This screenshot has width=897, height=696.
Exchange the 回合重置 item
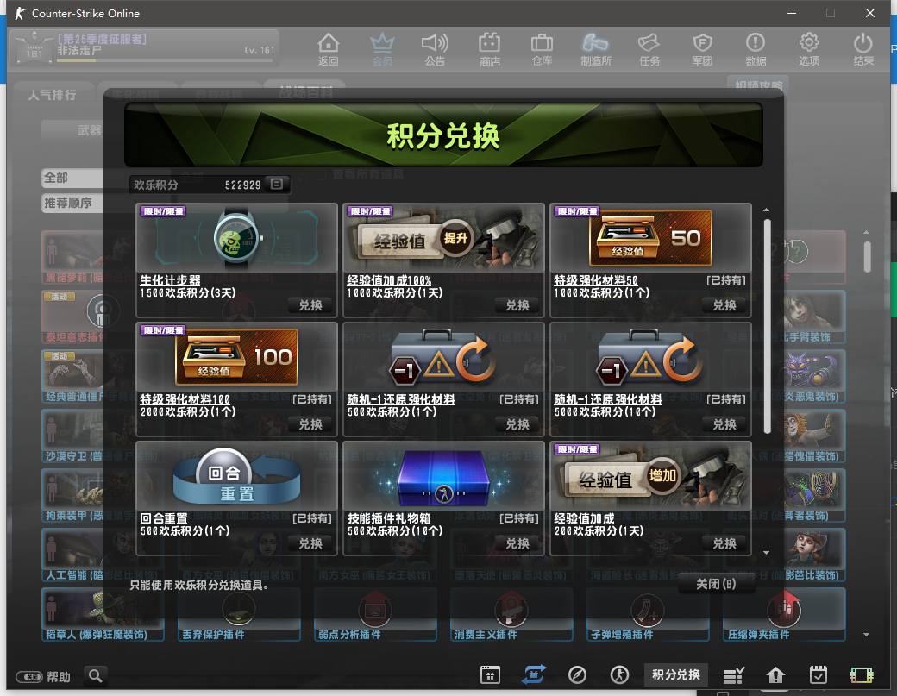pos(310,543)
